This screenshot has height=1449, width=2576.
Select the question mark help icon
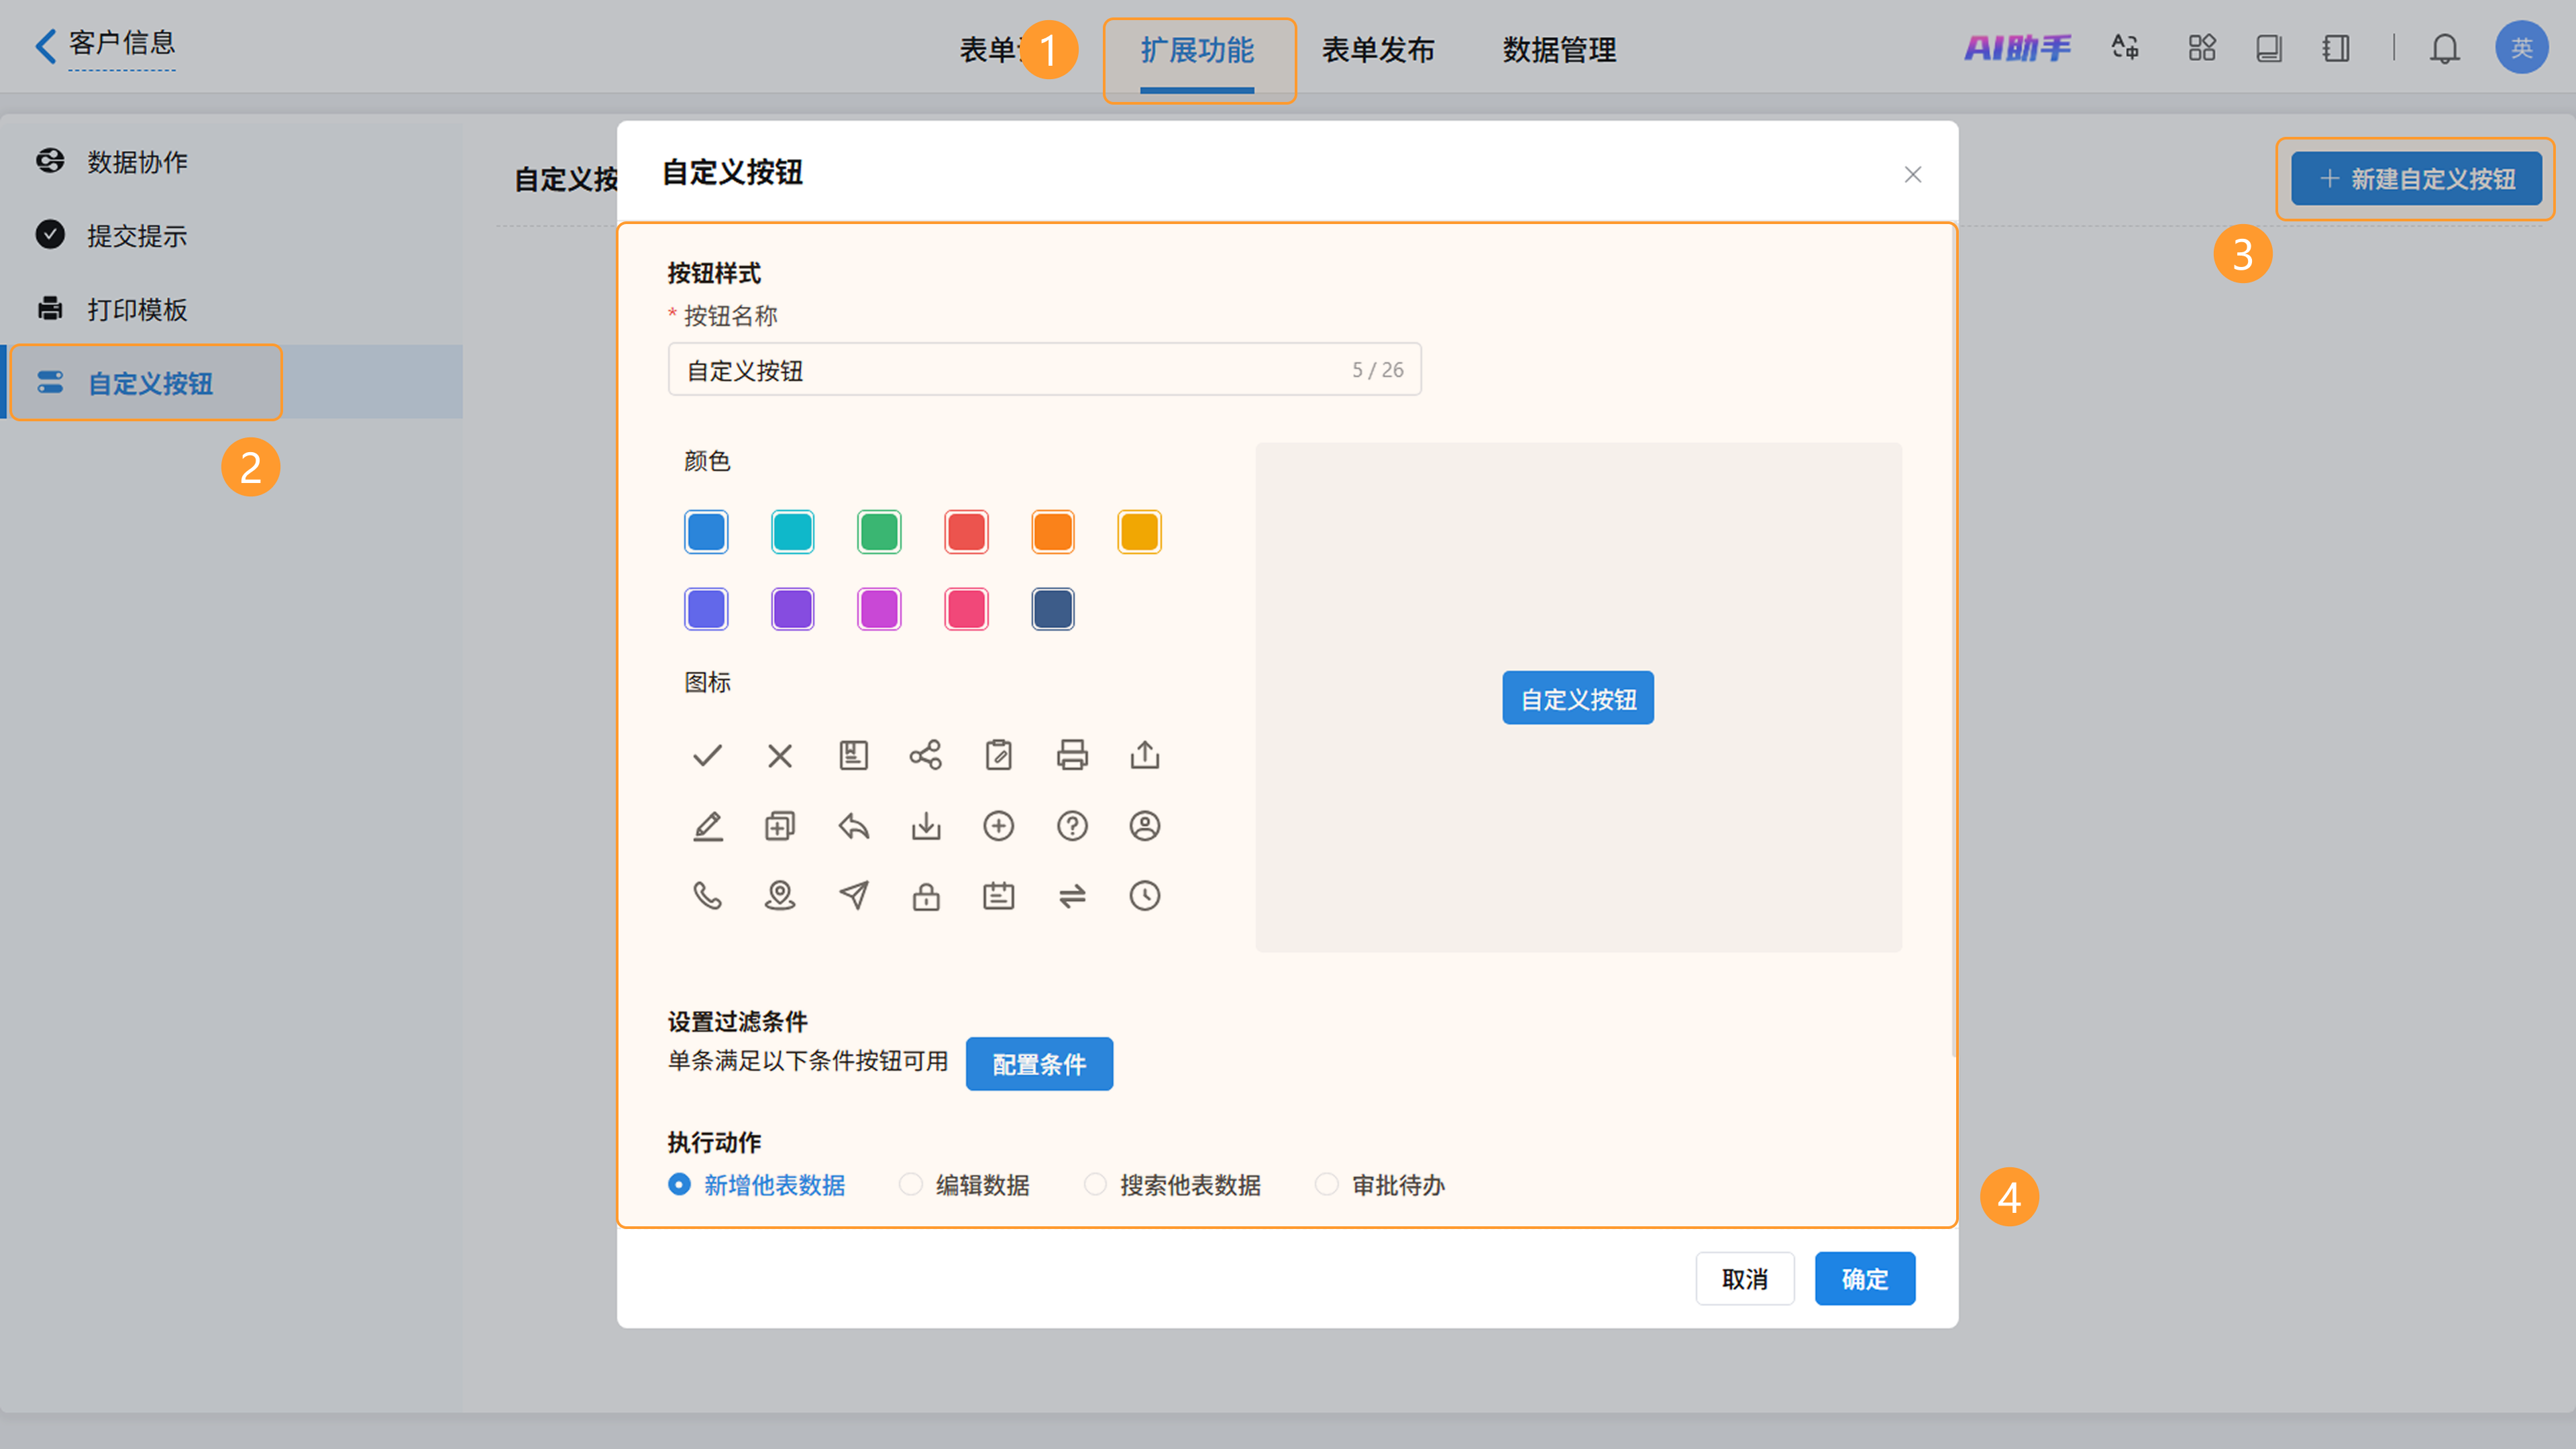point(1072,826)
